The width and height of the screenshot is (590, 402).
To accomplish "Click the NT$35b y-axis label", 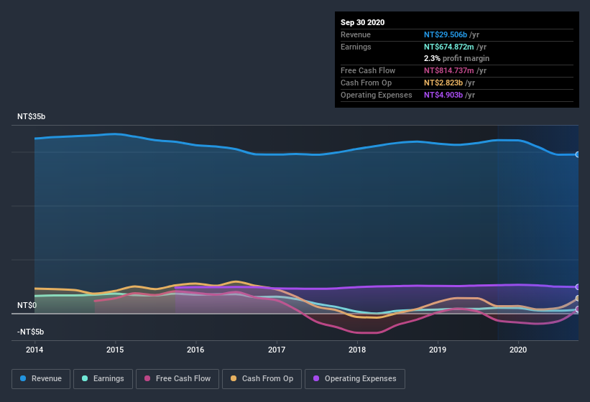I will click(x=32, y=116).
